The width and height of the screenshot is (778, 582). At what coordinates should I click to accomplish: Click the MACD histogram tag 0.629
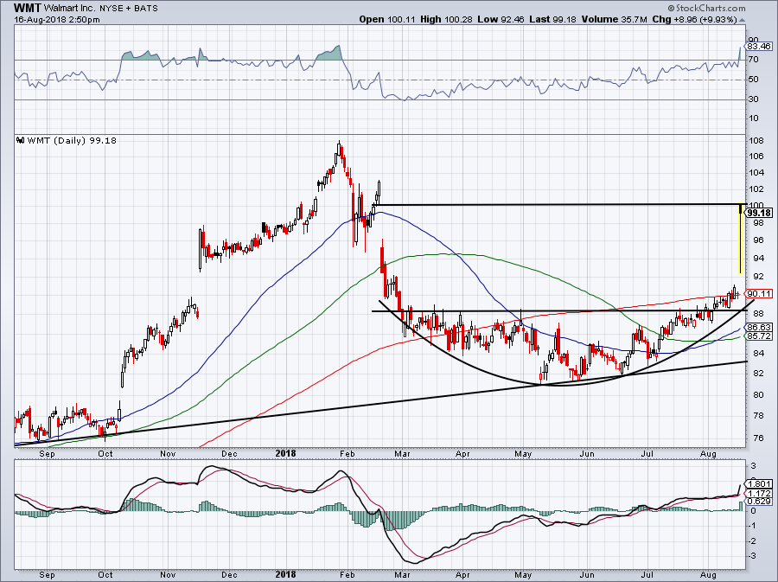759,501
